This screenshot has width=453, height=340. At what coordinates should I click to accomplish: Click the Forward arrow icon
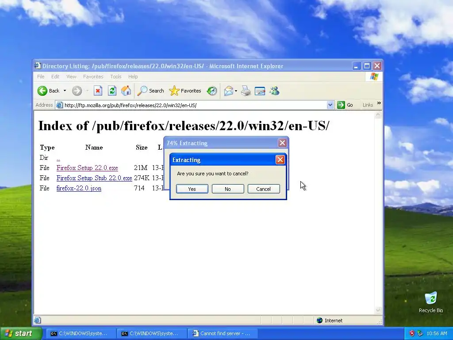pos(77,91)
